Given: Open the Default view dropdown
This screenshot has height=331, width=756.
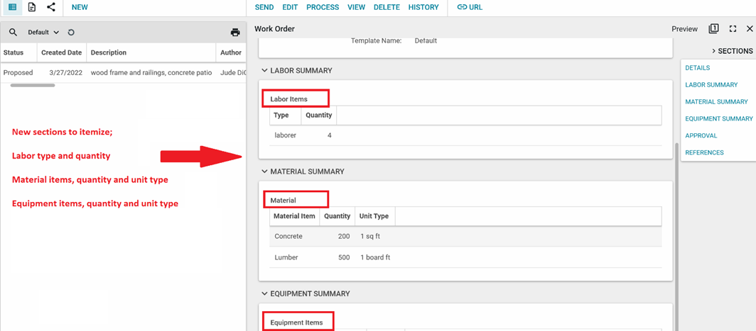Looking at the screenshot, I should [x=43, y=33].
